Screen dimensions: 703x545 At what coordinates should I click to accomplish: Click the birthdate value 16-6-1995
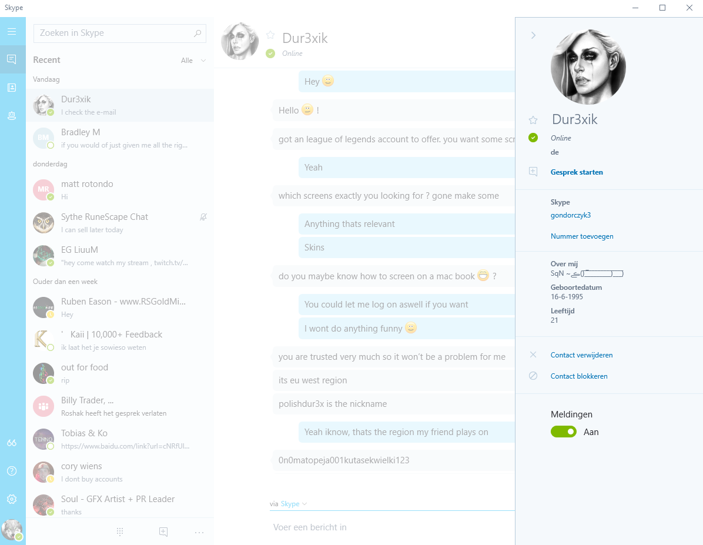click(567, 297)
